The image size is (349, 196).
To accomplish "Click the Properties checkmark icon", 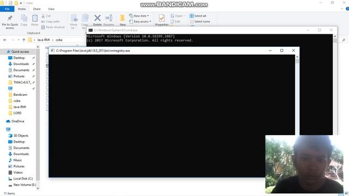I will click(x=162, y=18).
